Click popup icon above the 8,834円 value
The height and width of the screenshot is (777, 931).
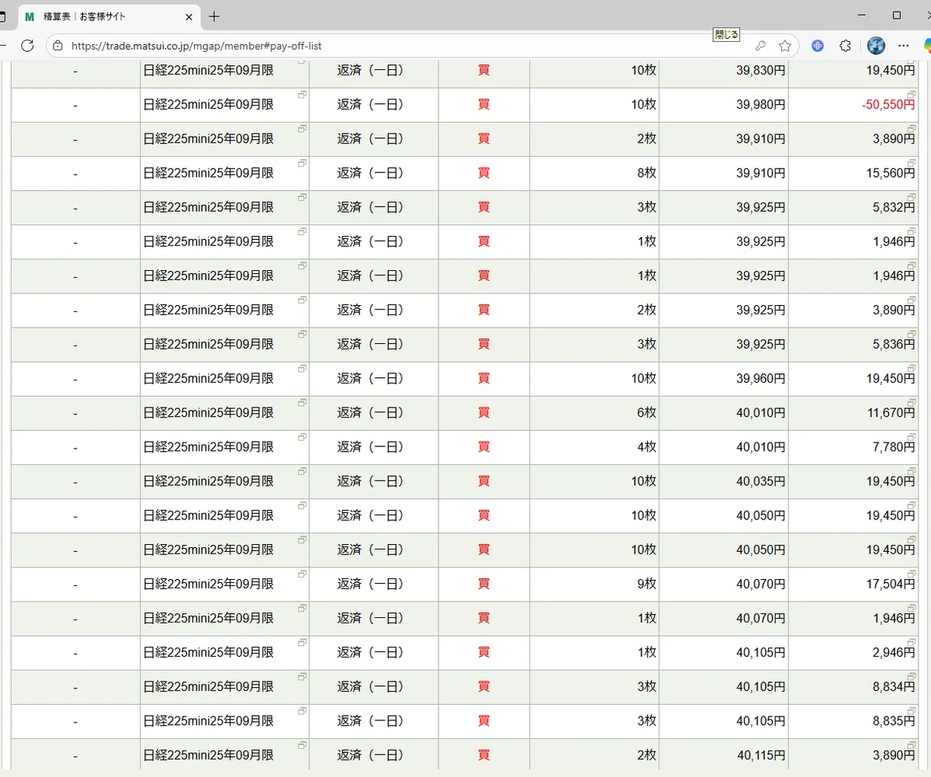tap(912, 676)
